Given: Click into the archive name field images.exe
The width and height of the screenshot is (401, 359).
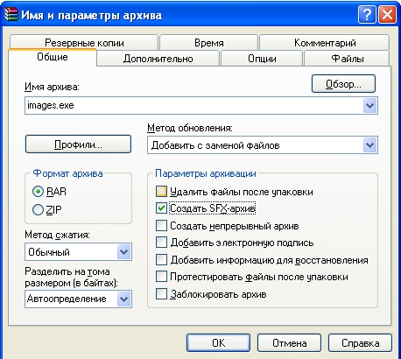Looking at the screenshot, I should pyautogui.click(x=193, y=105).
